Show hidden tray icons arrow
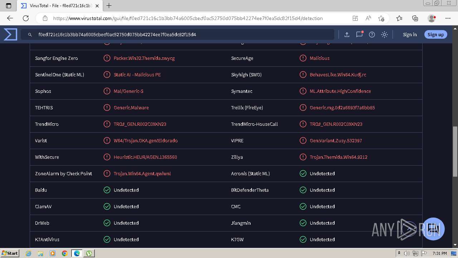458x258 pixels. (399, 253)
